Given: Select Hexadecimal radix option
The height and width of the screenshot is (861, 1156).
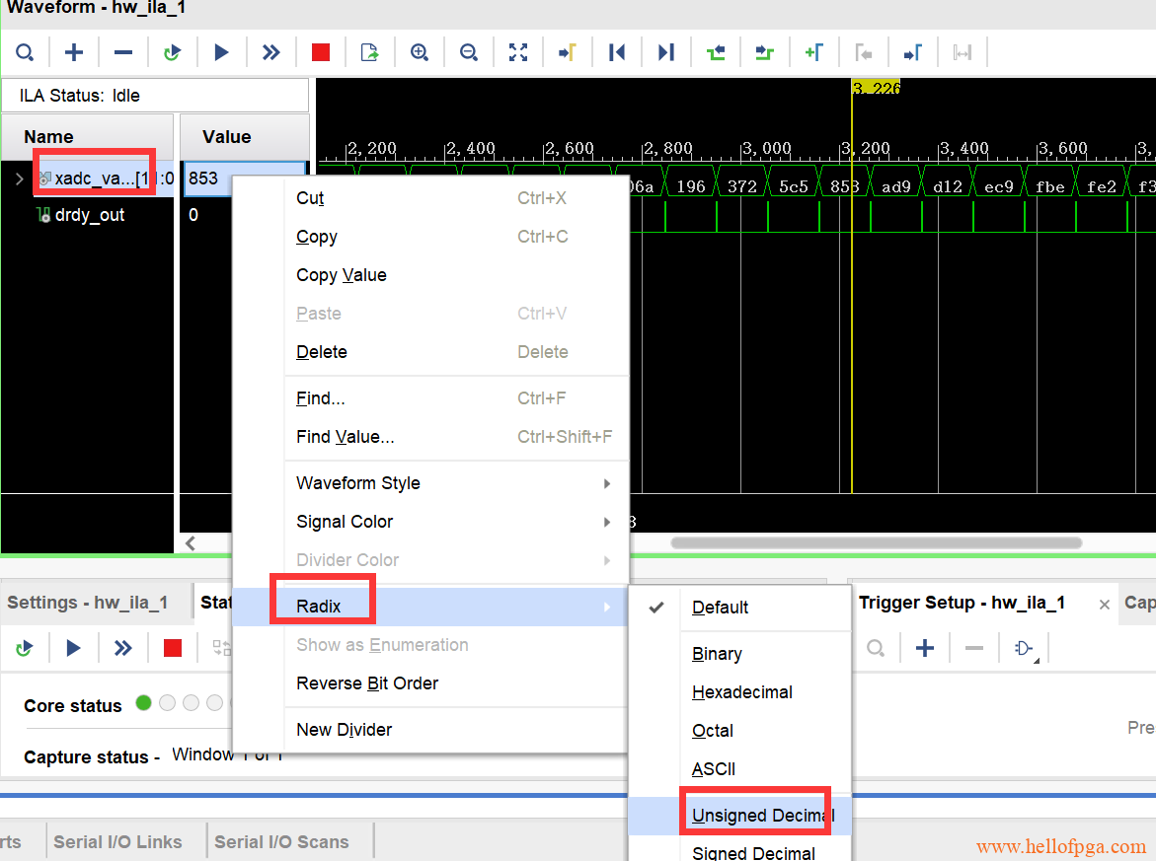Looking at the screenshot, I should click(x=741, y=692).
